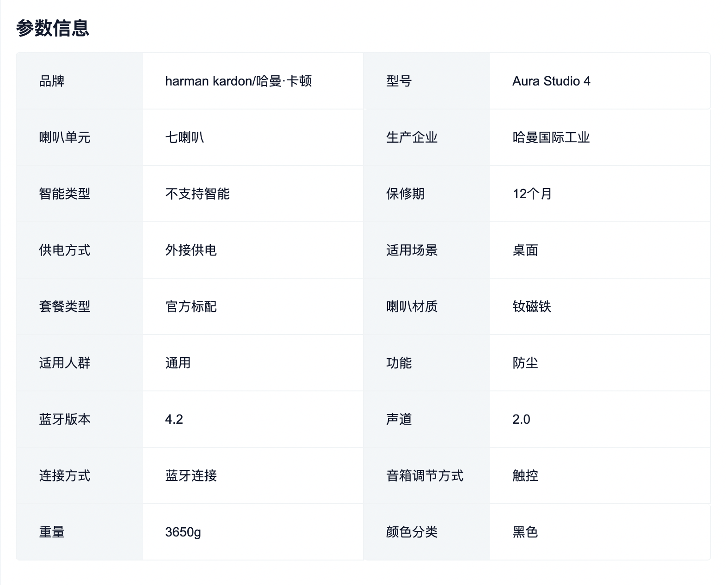This screenshot has height=585, width=726.
Task: Click the 不支持智能 value
Action: 197,194
